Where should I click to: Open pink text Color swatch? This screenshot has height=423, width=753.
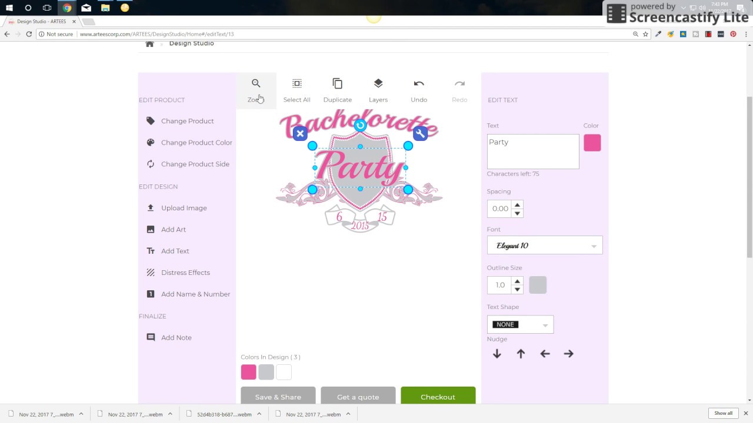592,143
